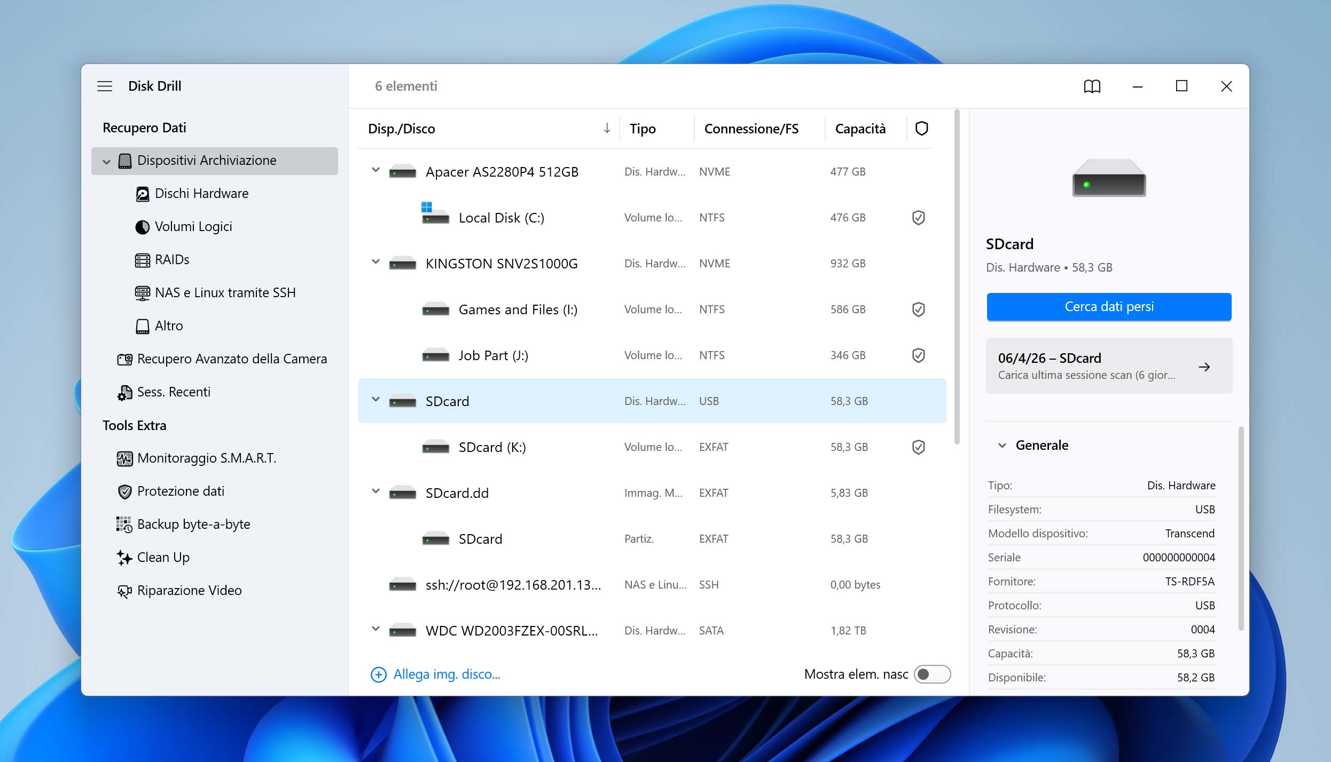Select SDcard.dd image row
The height and width of the screenshot is (762, 1331).
(652, 493)
